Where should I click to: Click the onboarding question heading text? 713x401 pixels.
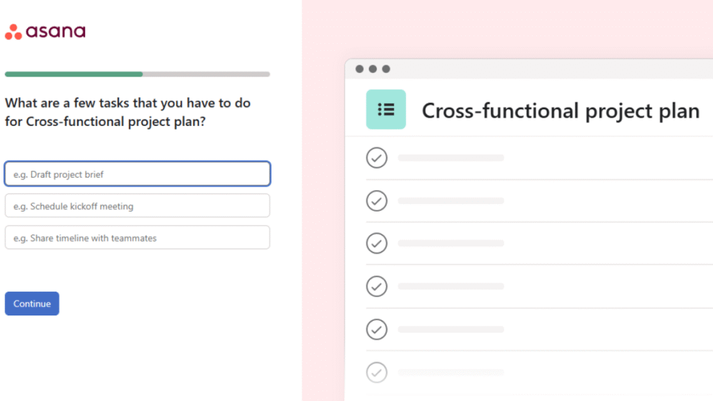point(127,111)
